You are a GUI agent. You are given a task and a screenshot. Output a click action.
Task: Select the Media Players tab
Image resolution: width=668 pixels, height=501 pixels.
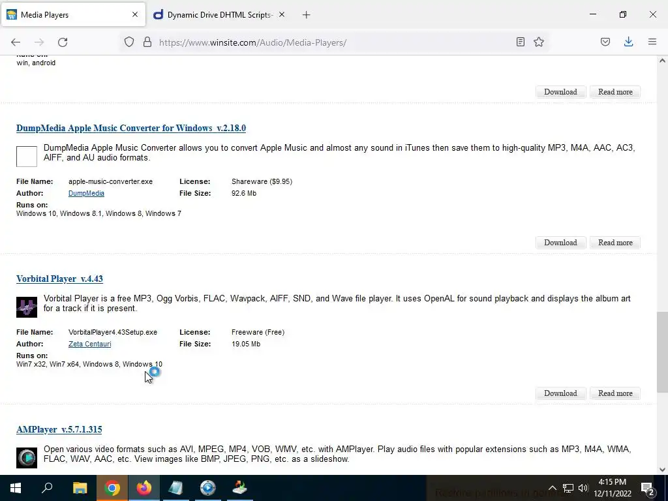point(73,15)
